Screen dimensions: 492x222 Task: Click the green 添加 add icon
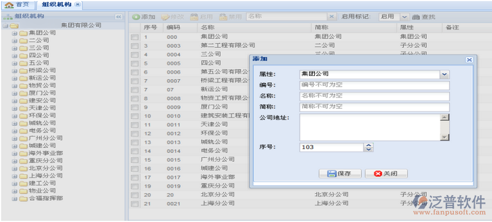(x=136, y=17)
